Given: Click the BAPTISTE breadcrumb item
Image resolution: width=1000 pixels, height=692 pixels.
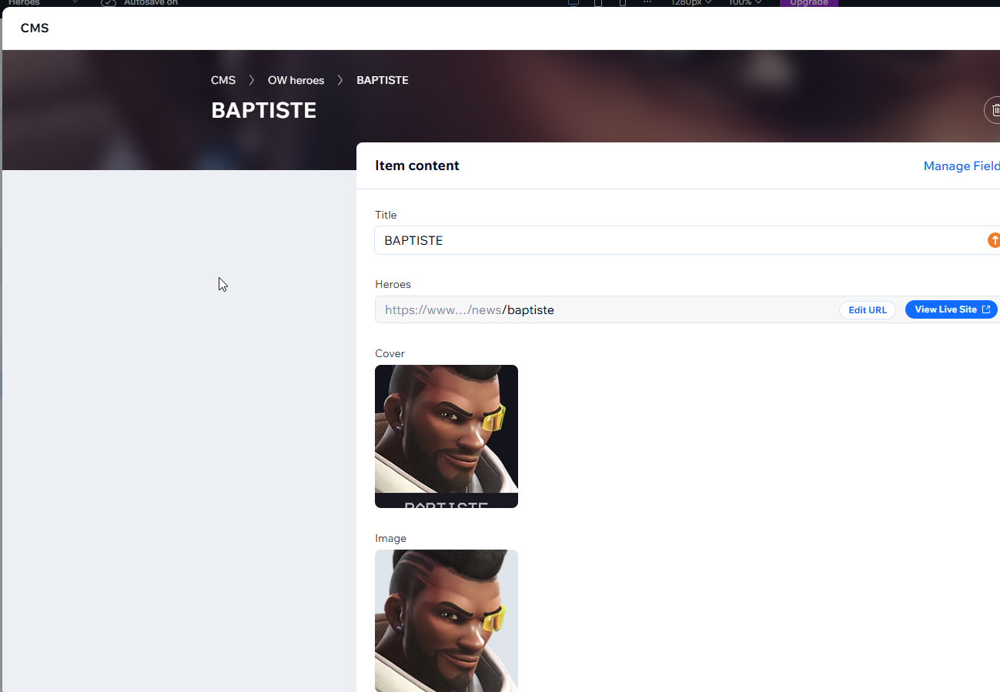Looking at the screenshot, I should (x=383, y=80).
